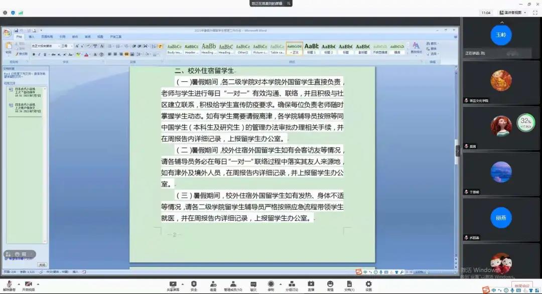542x294 pixels.
Task: Apply the Heading 1 (标题 1) style
Action: [312, 48]
